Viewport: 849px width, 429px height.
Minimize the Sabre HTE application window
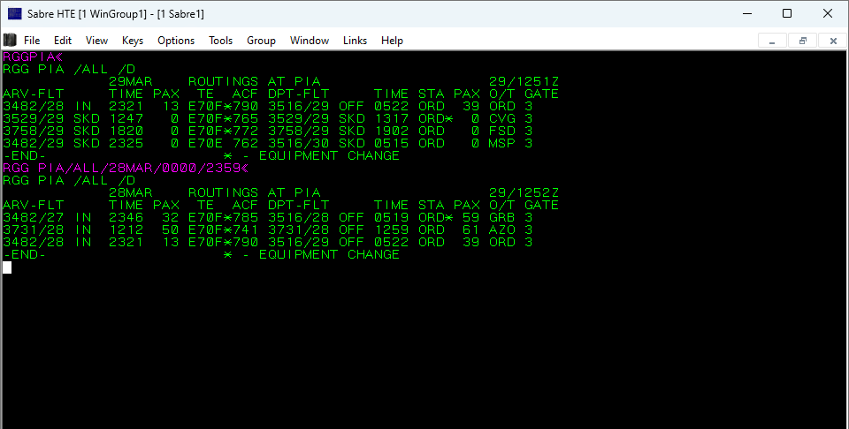[746, 13]
